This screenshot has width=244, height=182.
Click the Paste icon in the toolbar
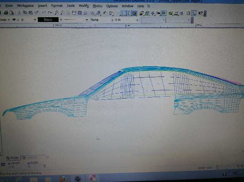point(30,13)
